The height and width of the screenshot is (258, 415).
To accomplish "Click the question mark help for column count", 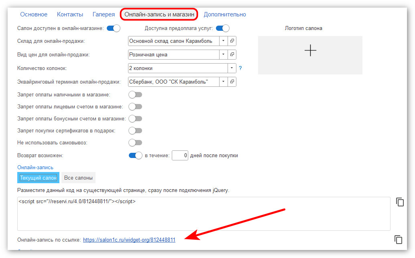I will (x=240, y=68).
